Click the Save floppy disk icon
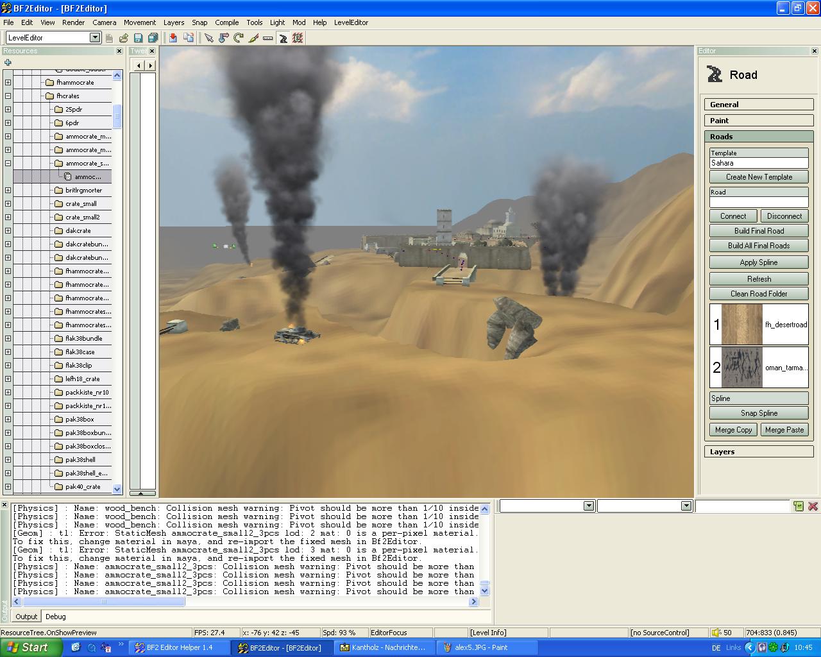This screenshot has height=657, width=821. [x=138, y=38]
